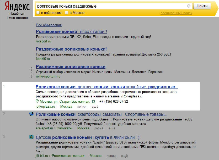This screenshot has height=160, width=219.
Task: Open the ars-sport.ru favicon
Action: pos(31,114)
